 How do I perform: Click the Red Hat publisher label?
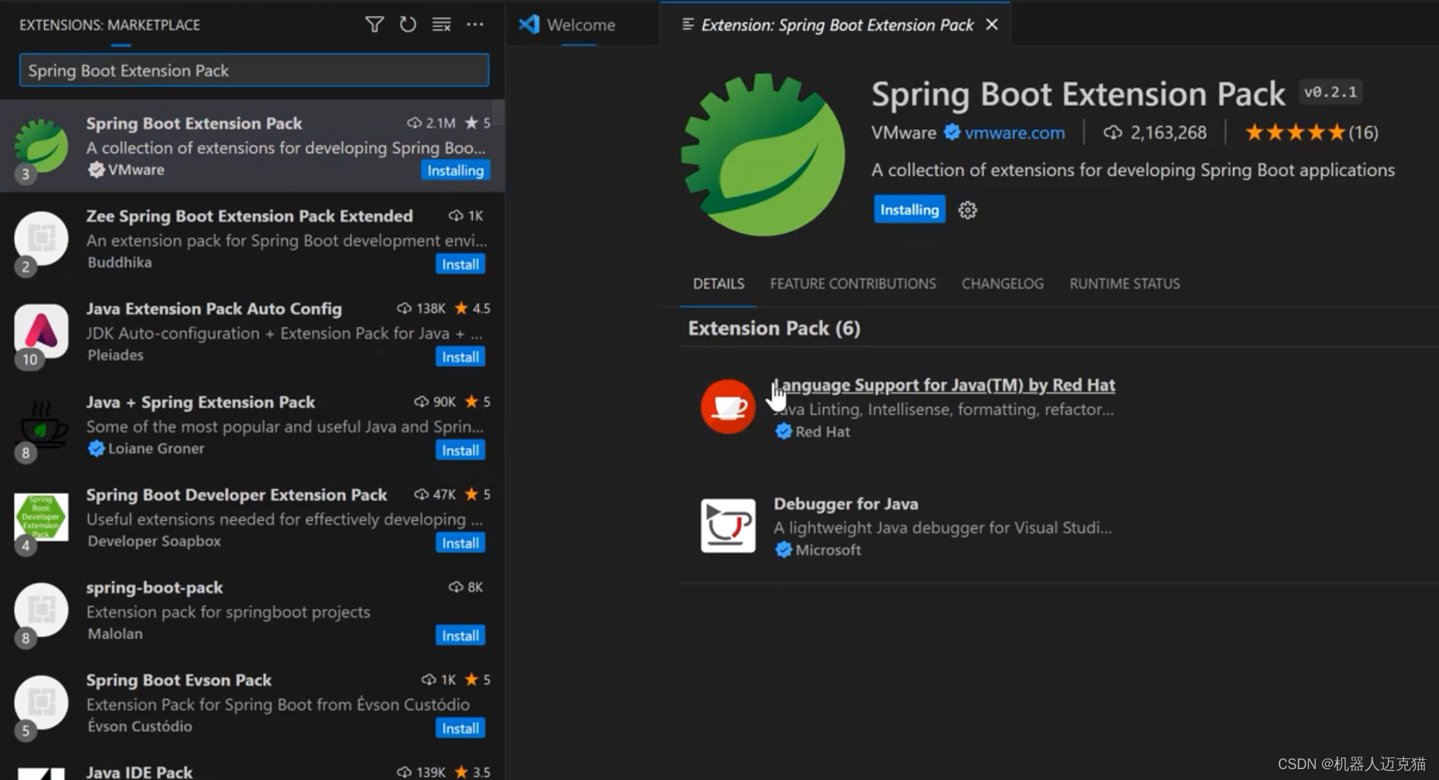pyautogui.click(x=822, y=432)
